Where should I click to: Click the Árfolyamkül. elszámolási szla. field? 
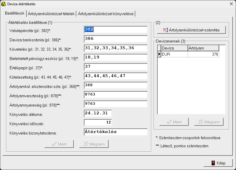116,86
